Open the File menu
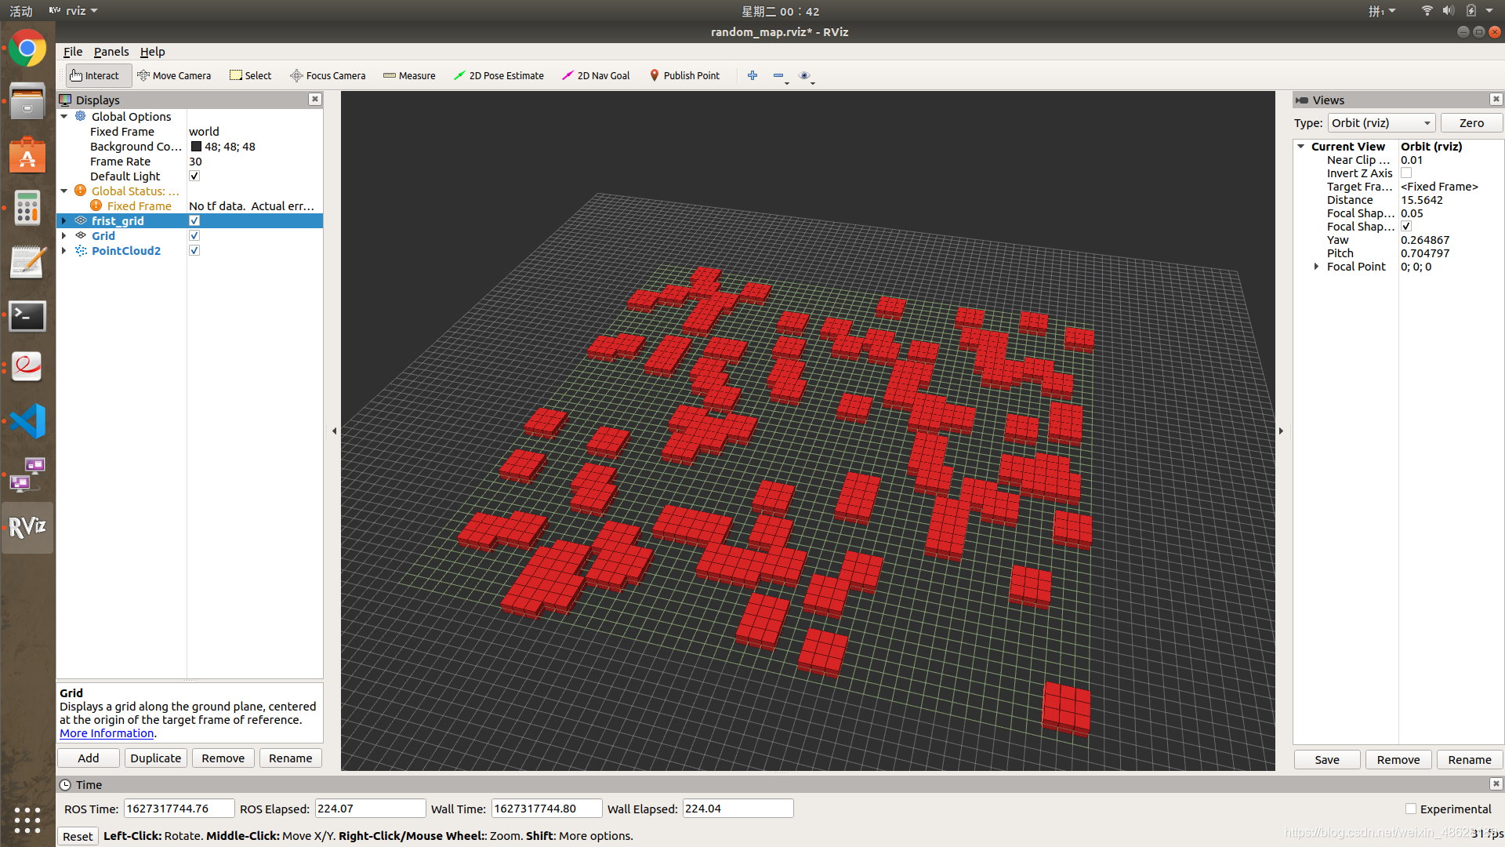Viewport: 1505px width, 847px height. 73,52
